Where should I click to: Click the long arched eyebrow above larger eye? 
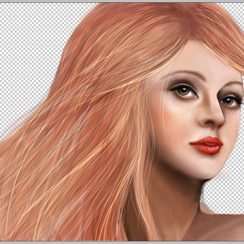(184, 75)
